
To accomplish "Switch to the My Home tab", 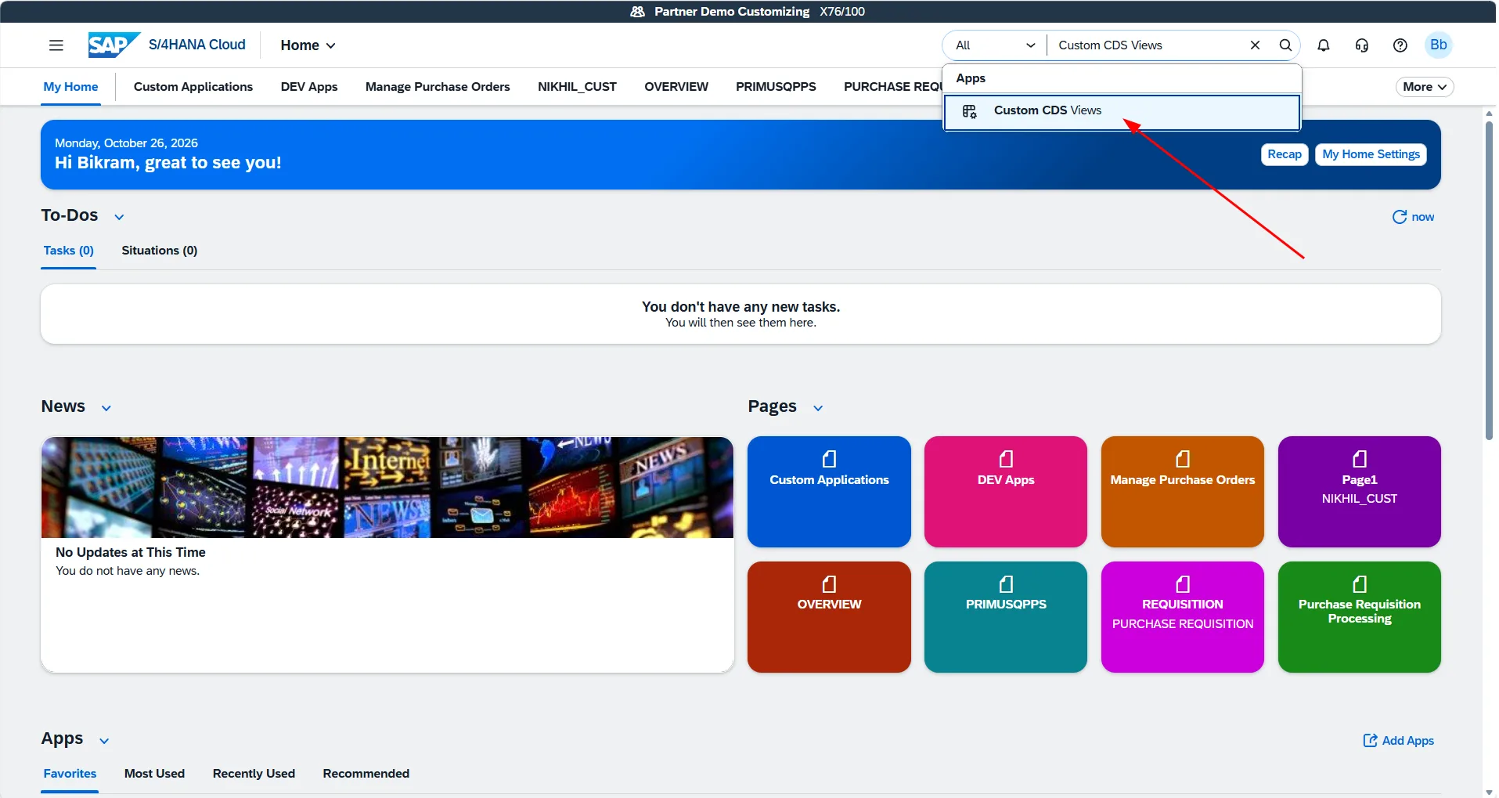I will click(70, 87).
